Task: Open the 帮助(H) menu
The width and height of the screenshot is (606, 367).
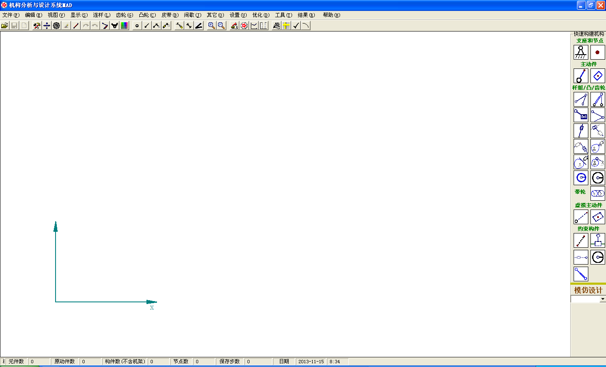Action: point(331,15)
